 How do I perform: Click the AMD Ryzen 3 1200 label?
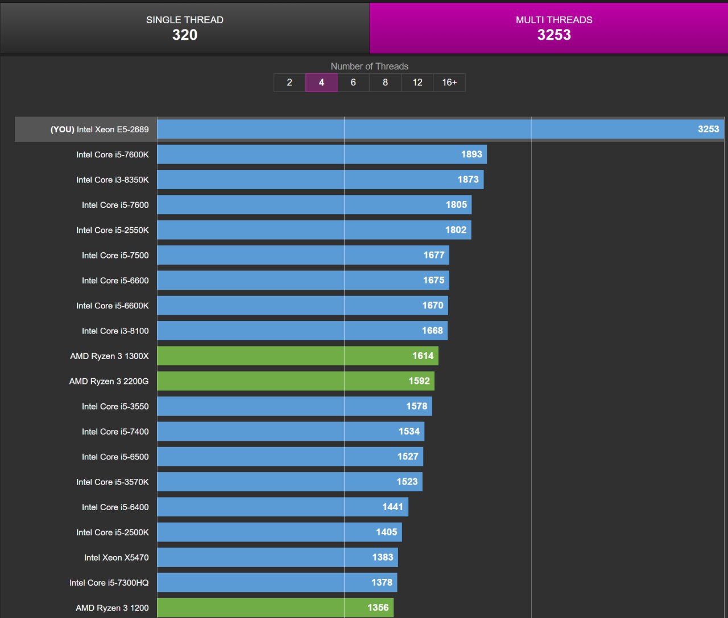click(x=112, y=608)
